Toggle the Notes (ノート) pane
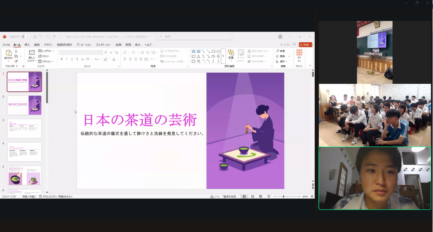 (x=214, y=197)
